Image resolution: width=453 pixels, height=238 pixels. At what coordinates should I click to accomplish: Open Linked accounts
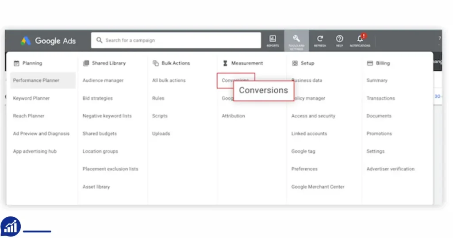(309, 134)
